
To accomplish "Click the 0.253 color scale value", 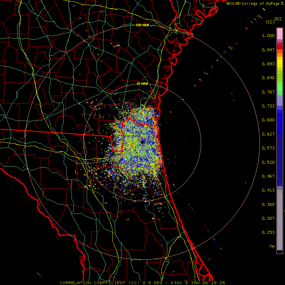I will point(268,232).
